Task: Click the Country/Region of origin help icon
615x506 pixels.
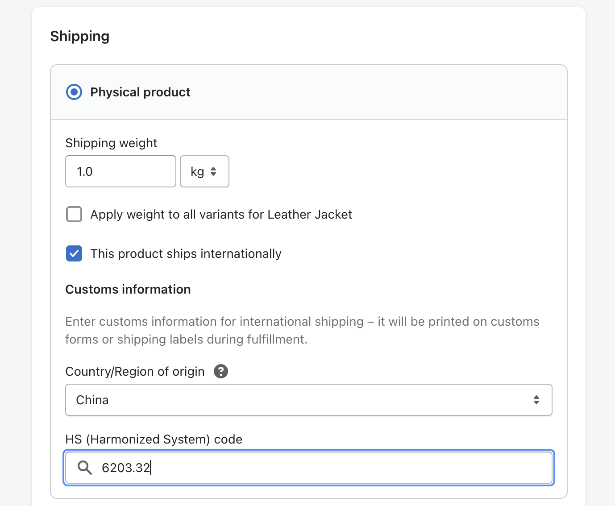Action: click(221, 371)
